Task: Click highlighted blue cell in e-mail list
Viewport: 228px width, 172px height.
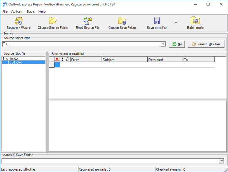Action: point(57,65)
